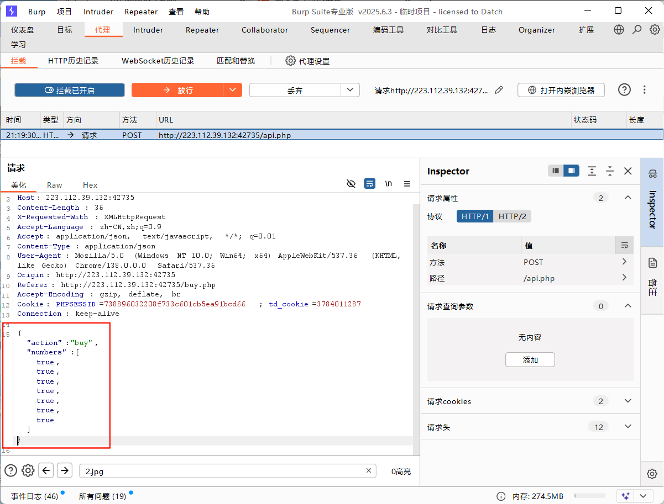The height and width of the screenshot is (504, 664).
Task: Toggle word wrap icon in request editor
Action: tap(370, 184)
